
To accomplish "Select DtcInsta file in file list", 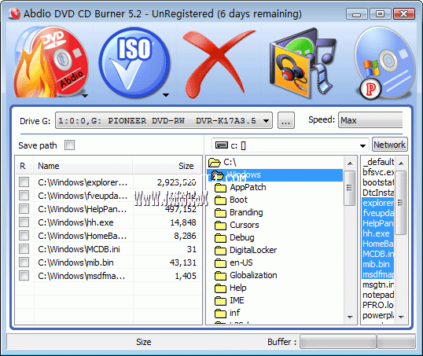I will click(378, 193).
